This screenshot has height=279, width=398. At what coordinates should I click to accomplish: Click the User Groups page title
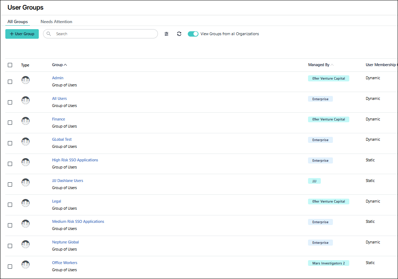point(25,7)
